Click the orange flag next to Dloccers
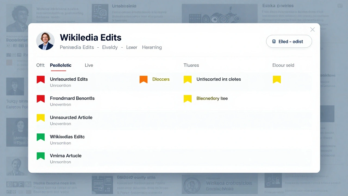This screenshot has width=348, height=196. point(143,79)
